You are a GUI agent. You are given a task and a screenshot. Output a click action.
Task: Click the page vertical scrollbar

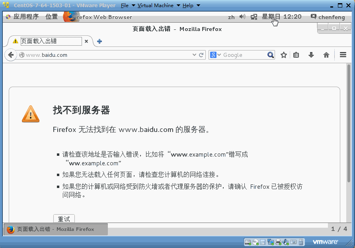(349, 123)
